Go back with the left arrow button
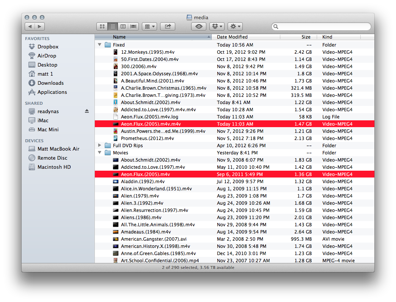Screen dimensions: 396x302 point(30,26)
